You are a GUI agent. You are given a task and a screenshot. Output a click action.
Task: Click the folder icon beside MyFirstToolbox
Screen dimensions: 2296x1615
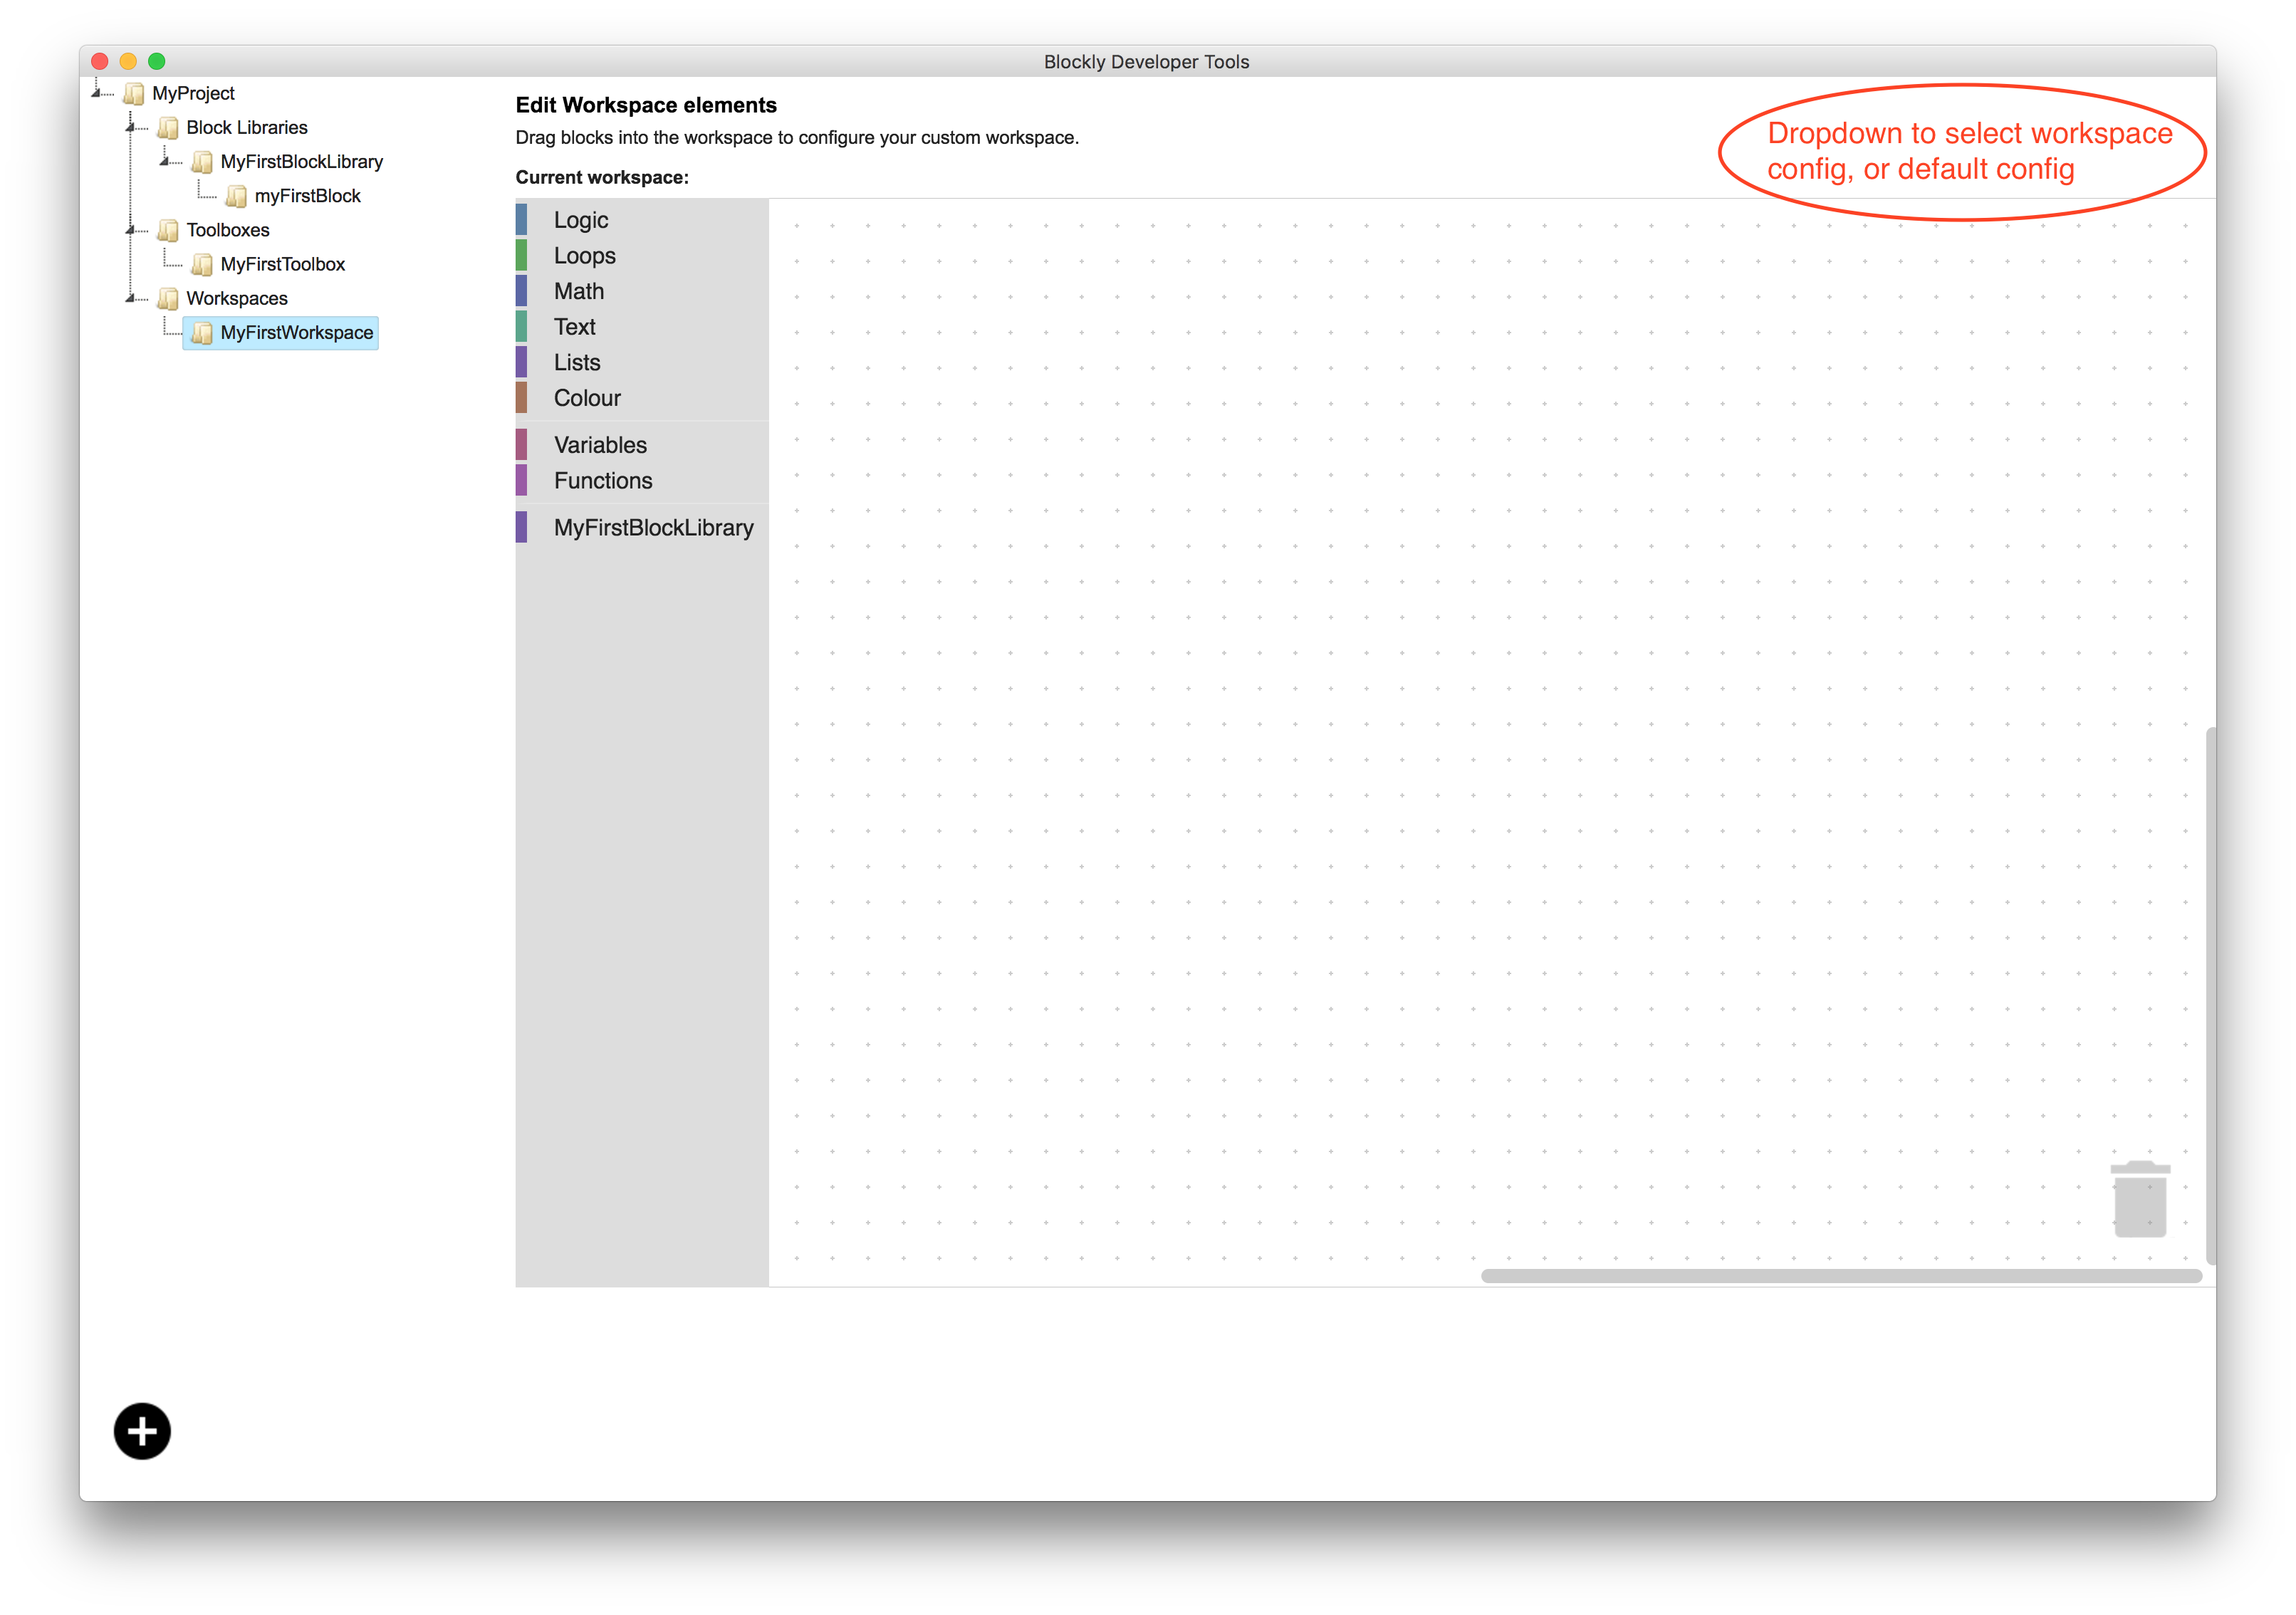pos(203,264)
